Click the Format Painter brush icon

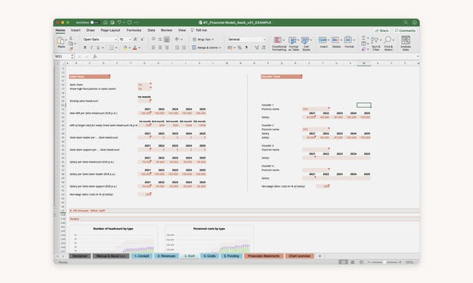point(71,48)
